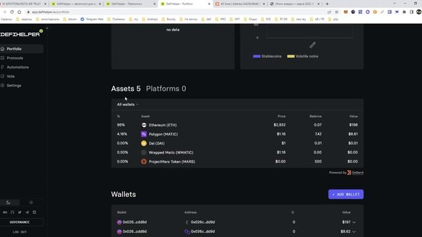Click the GOVERNANCE button
The height and width of the screenshot is (237, 422).
pos(20,223)
